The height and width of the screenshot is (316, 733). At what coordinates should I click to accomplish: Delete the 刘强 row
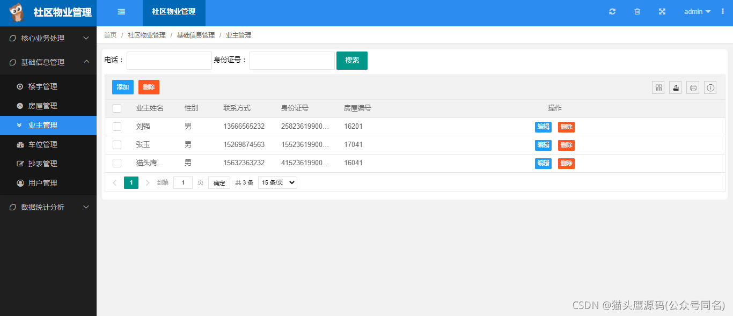pyautogui.click(x=566, y=127)
